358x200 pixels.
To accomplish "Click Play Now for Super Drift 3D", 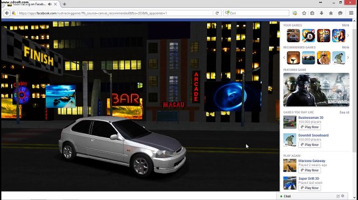I will (x=310, y=188).
